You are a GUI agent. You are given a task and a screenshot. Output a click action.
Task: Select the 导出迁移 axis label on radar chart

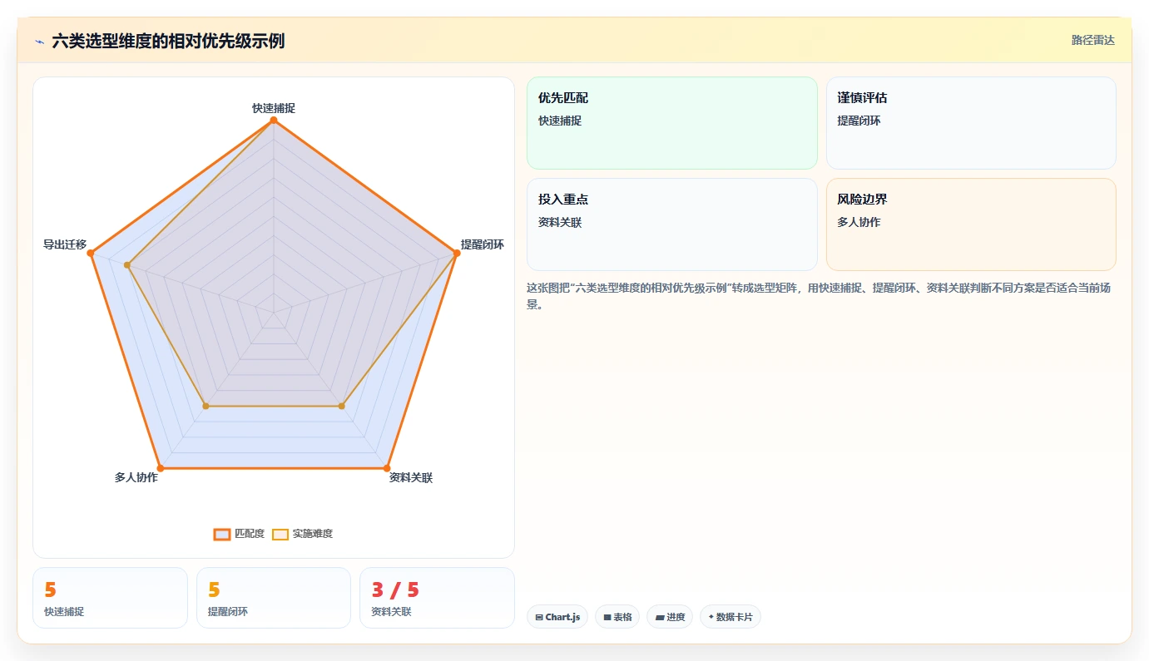click(x=65, y=244)
